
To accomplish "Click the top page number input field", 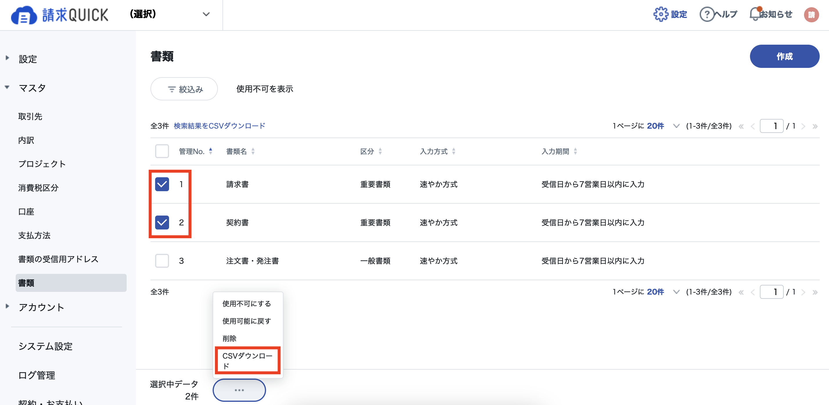I will (771, 126).
